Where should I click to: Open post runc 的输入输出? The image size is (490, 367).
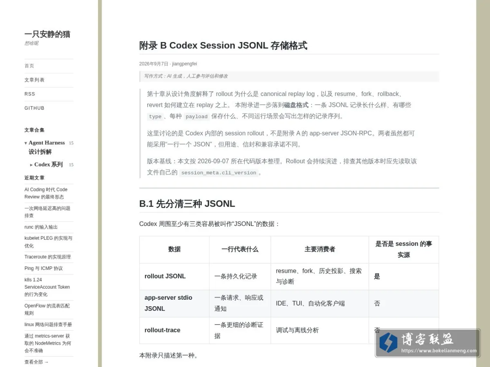41,227
